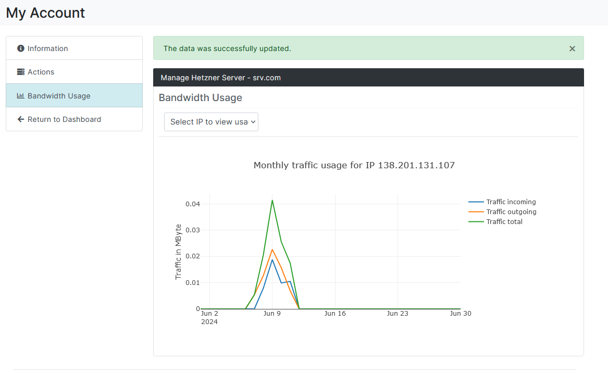Open the Actions sidebar item
Viewport: 608px width, 373px height.
point(74,72)
